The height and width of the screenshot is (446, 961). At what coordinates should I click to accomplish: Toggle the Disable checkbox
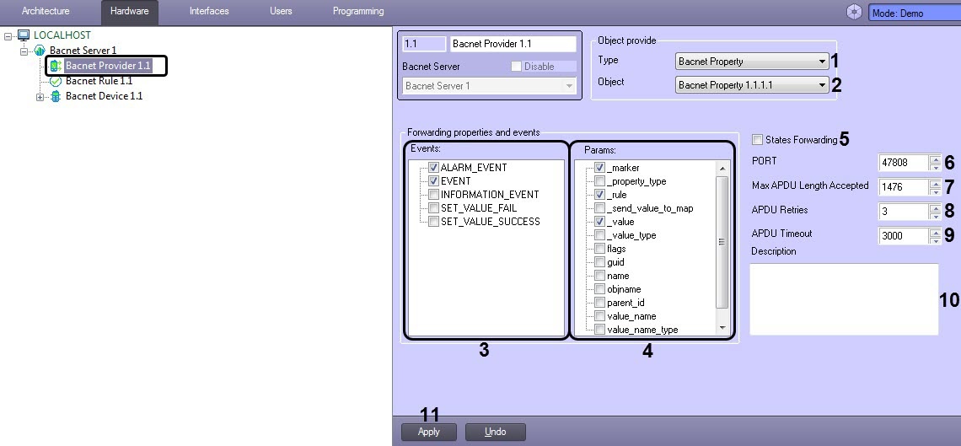[516, 66]
